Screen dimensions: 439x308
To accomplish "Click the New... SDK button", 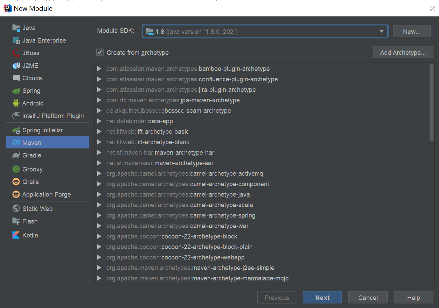I will click(x=412, y=31).
